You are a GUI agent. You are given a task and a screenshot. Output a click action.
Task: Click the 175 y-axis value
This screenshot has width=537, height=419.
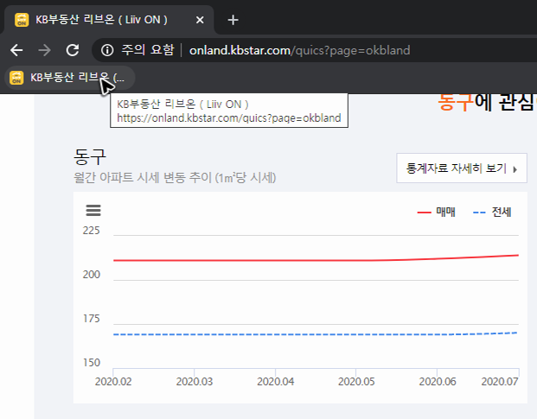point(91,319)
